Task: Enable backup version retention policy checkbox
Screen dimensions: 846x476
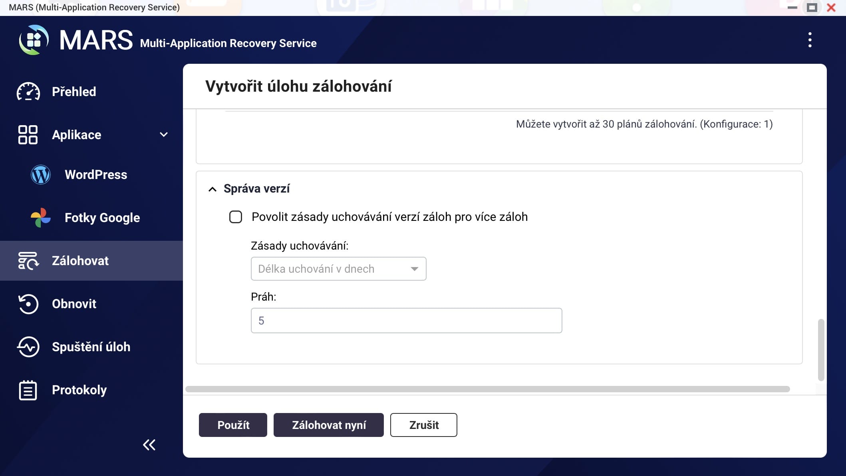Action: tap(236, 217)
